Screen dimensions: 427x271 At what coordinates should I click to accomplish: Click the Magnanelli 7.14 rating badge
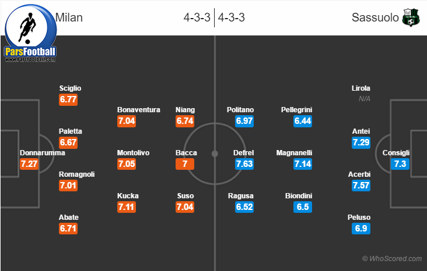click(x=303, y=164)
